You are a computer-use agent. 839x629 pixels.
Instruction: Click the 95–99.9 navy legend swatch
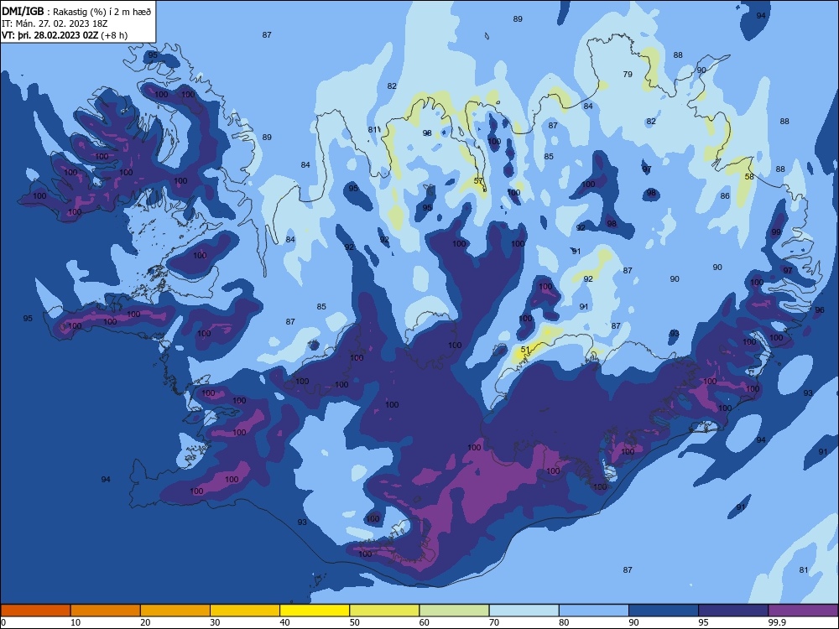coord(733,611)
